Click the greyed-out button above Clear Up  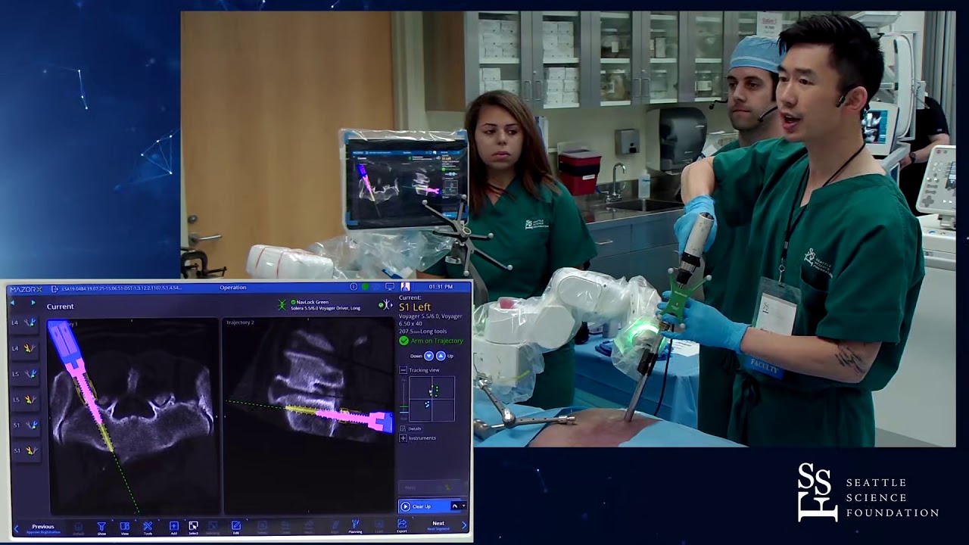click(432, 487)
